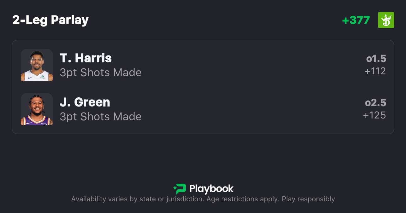The height and width of the screenshot is (213, 406).
Task: Open T. Harris player headshot
Action: click(x=37, y=65)
